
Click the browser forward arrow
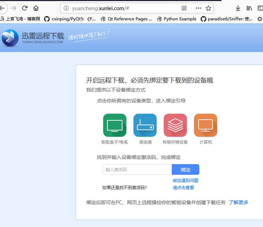click(13, 8)
